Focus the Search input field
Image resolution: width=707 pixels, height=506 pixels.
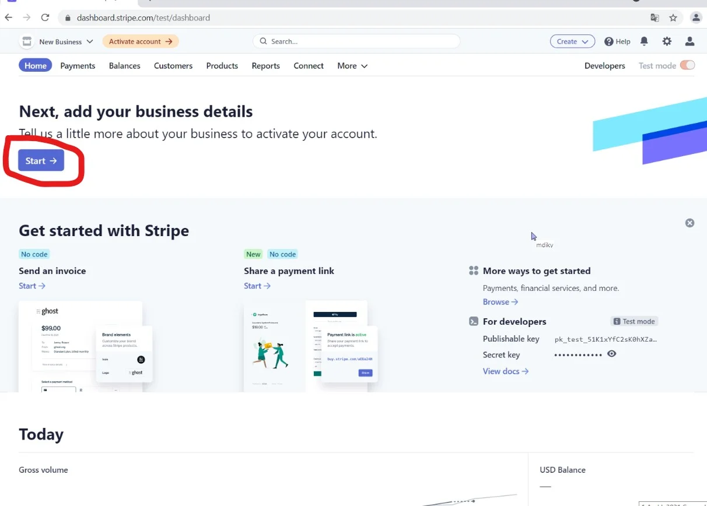coord(356,41)
